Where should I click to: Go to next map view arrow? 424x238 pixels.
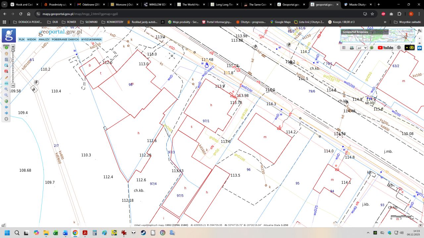[6, 113]
